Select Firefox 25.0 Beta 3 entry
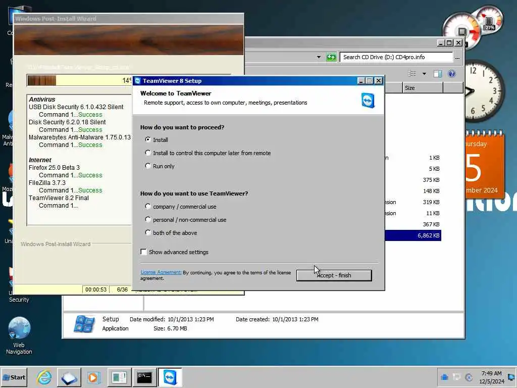517x388 pixels. click(x=54, y=168)
